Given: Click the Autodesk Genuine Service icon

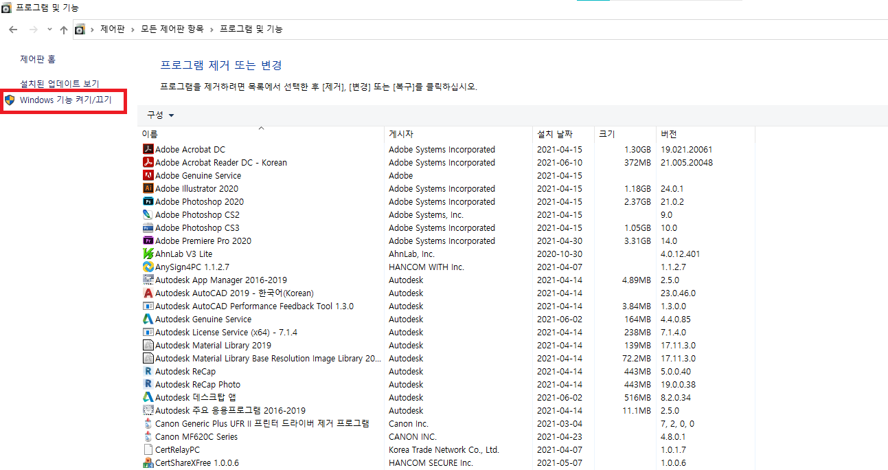Looking at the screenshot, I should [x=148, y=319].
